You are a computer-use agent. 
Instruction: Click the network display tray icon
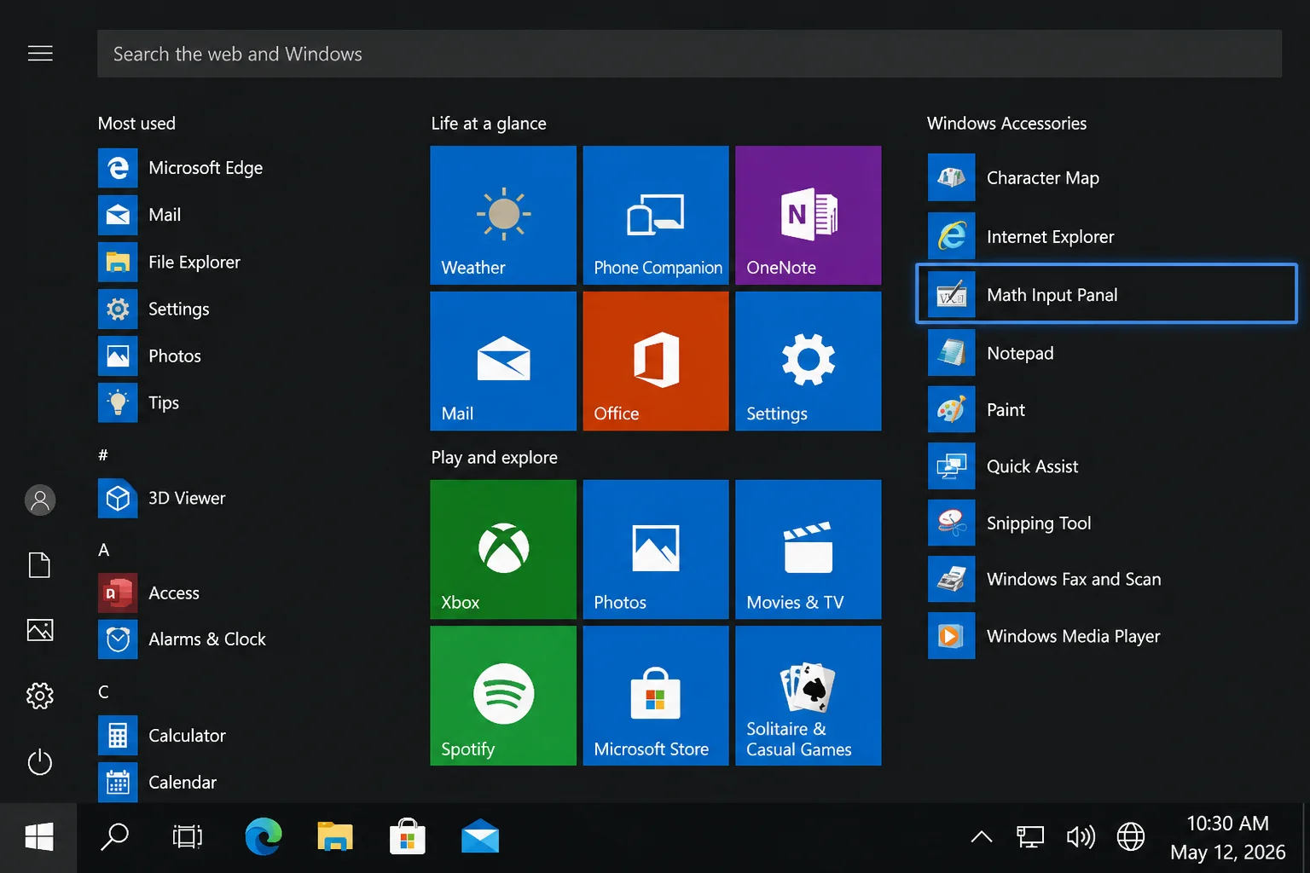coord(1030,837)
